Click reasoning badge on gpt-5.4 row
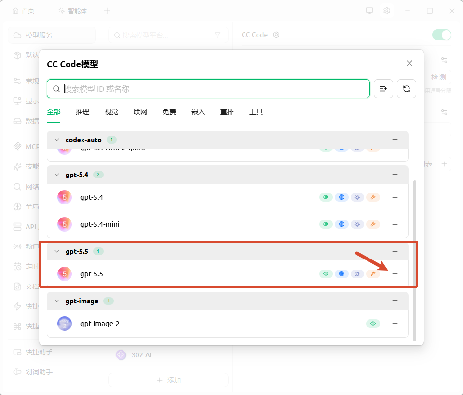 coord(357,197)
